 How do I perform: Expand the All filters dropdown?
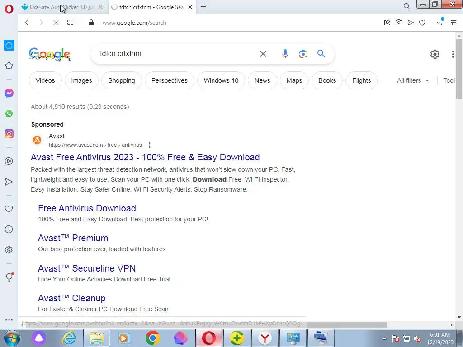pyautogui.click(x=413, y=80)
